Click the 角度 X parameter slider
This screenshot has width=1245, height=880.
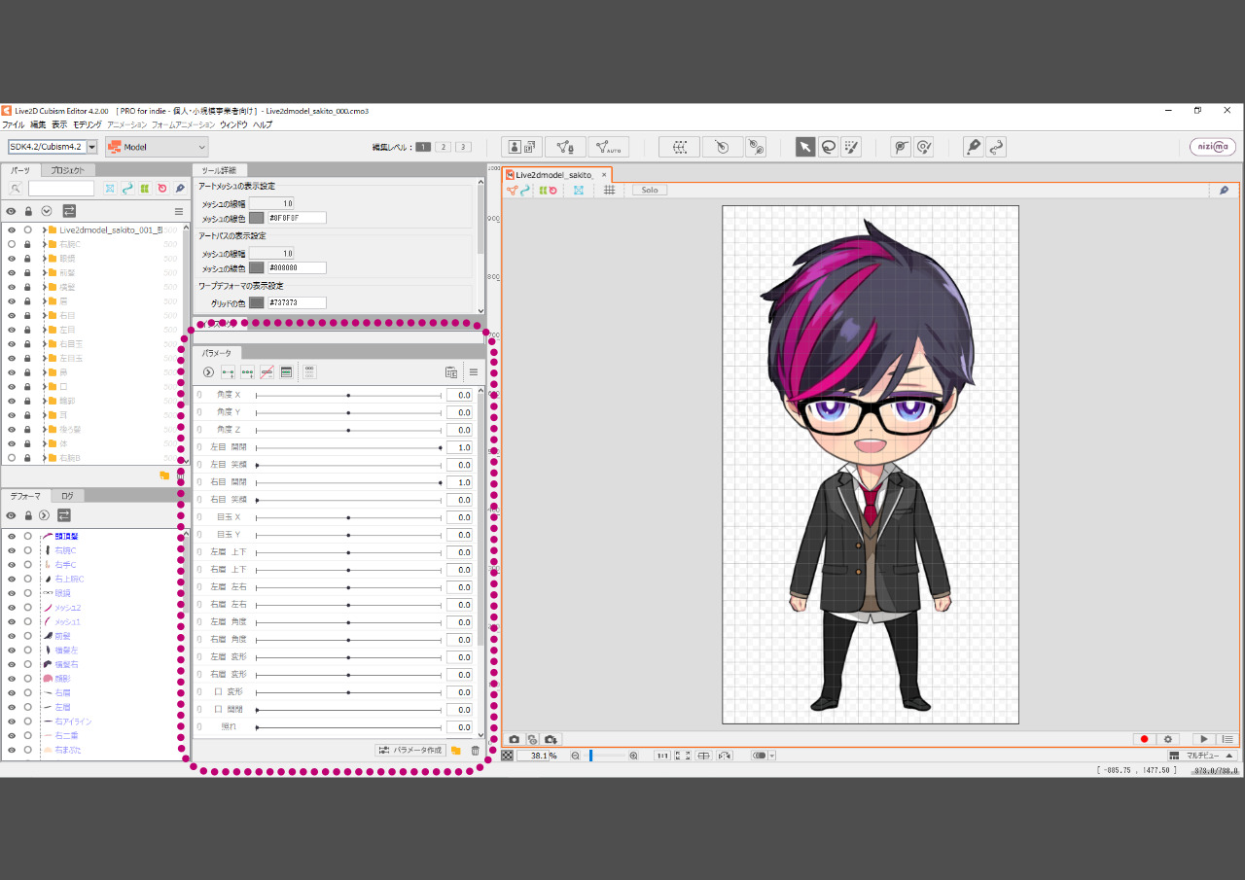click(349, 396)
